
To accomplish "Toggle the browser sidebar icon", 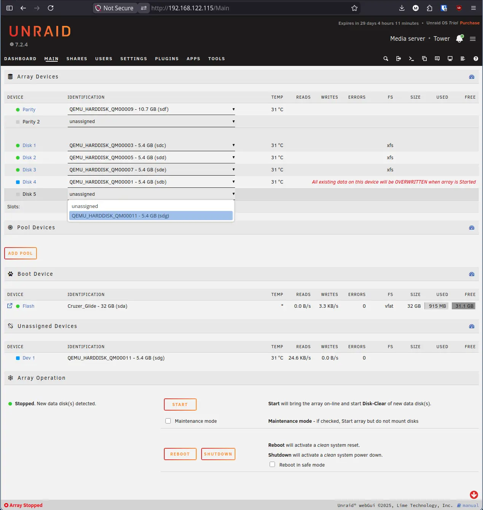I will pyautogui.click(x=10, y=8).
